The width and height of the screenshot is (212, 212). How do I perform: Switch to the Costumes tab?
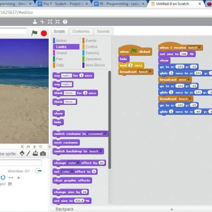(x=81, y=31)
